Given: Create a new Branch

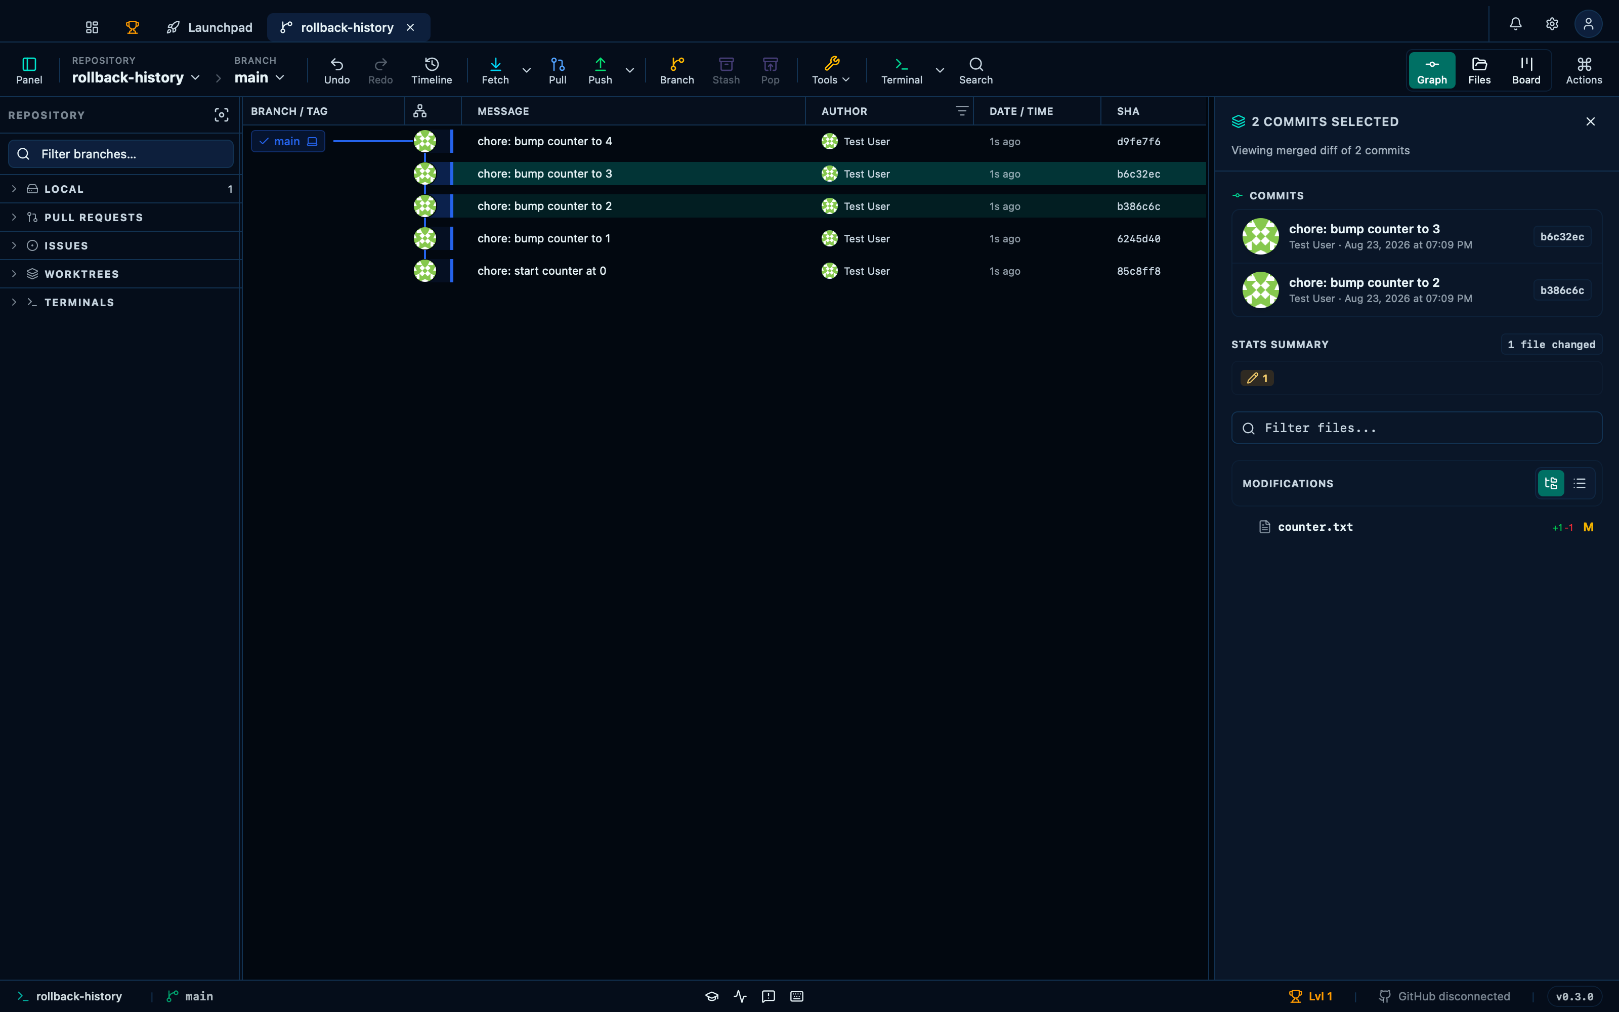Looking at the screenshot, I should (x=676, y=70).
